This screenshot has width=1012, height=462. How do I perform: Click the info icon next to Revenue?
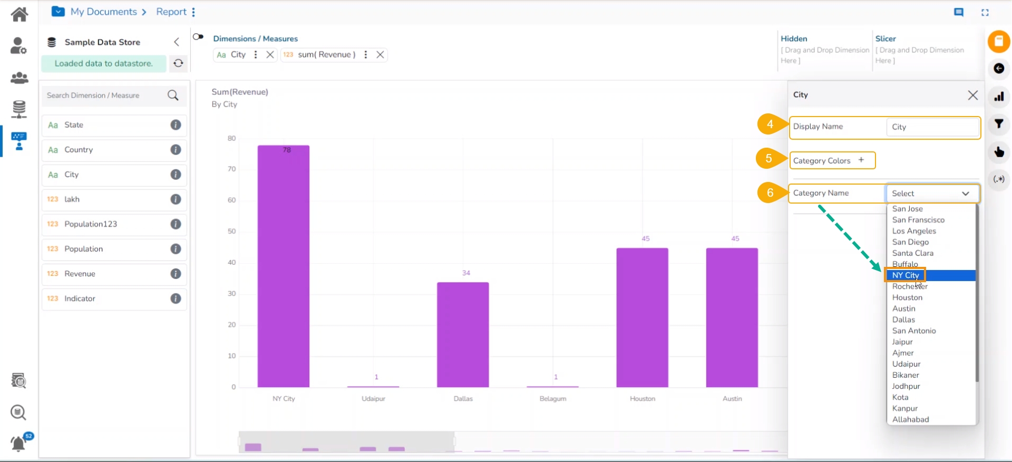[x=176, y=274]
